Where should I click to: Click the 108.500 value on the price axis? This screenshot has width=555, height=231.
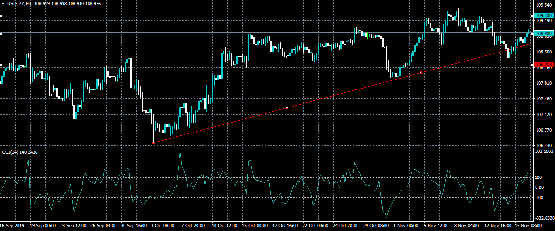(545, 52)
